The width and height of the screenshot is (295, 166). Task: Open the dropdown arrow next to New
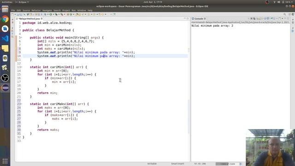click(15, 14)
